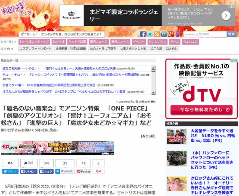The width and height of the screenshot is (239, 196).
Task: Open 虚構新聞・社主UK連載 collection
Action: [71, 49]
